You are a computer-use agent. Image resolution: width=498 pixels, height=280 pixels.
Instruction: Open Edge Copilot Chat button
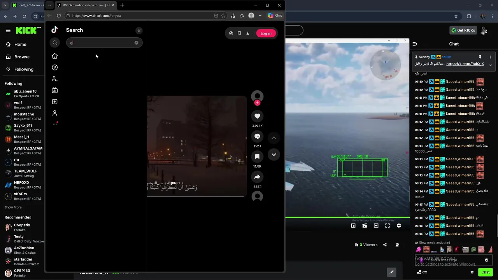275,16
